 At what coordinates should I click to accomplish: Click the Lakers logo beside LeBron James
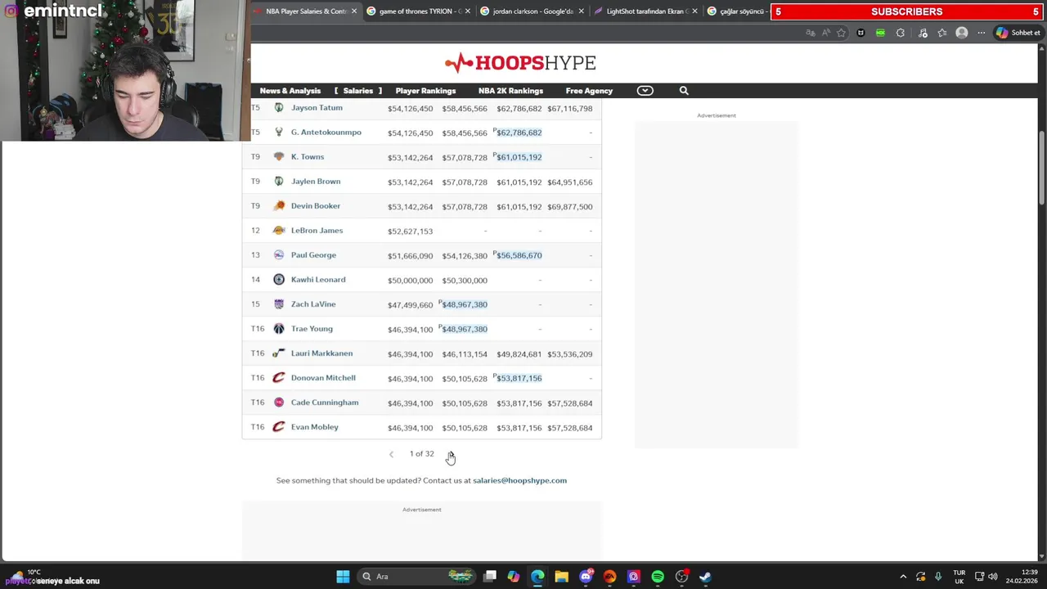279,231
